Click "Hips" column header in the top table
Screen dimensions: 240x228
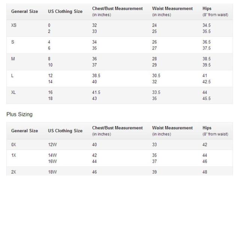207,9
